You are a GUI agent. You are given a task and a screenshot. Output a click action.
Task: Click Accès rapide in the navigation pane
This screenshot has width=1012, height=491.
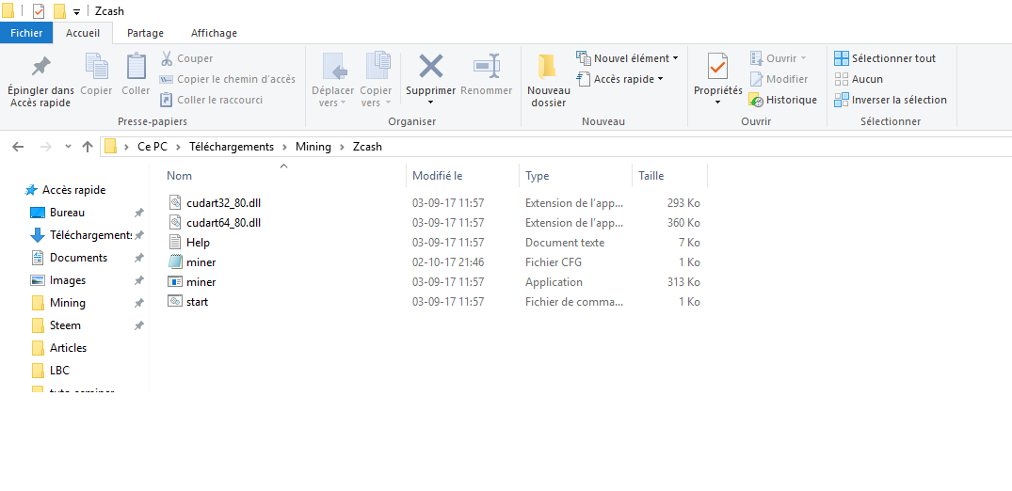[x=73, y=190]
